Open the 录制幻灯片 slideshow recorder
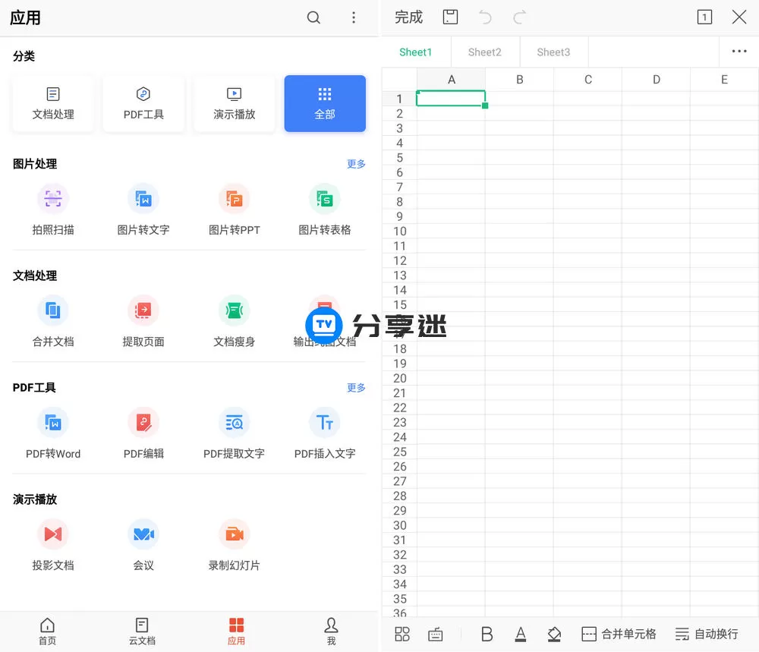This screenshot has width=759, height=652. pos(234,545)
